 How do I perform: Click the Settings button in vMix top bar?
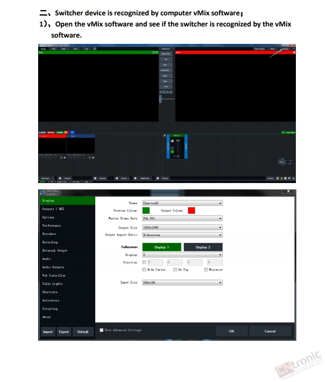[x=285, y=49]
